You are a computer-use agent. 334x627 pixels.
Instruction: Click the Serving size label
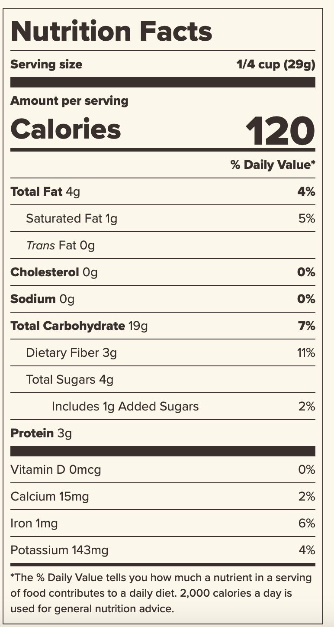pos(46,65)
